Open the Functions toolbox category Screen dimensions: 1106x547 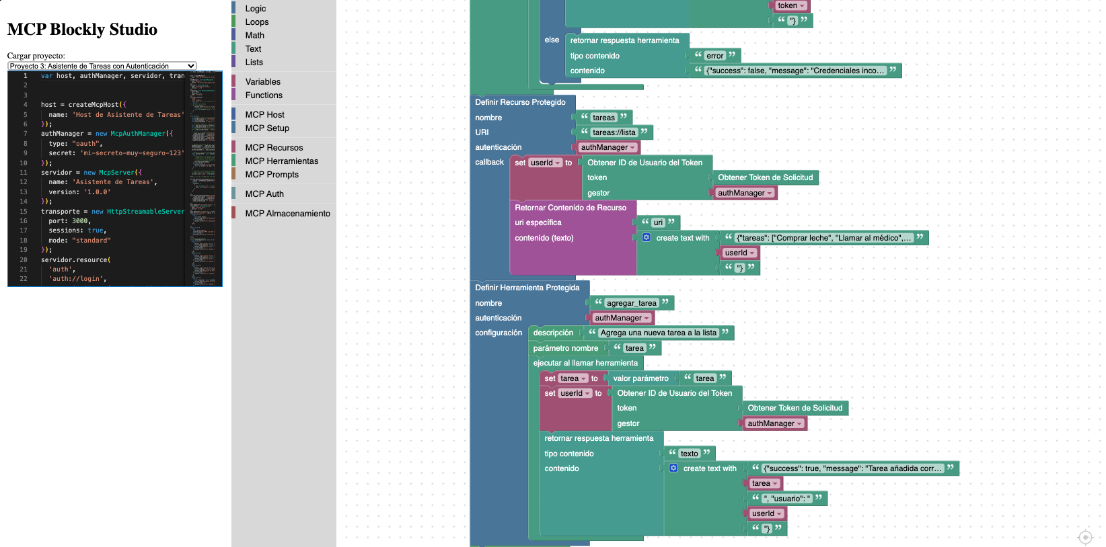[284, 95]
